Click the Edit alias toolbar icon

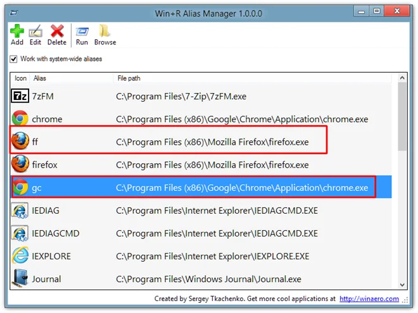[x=35, y=32]
